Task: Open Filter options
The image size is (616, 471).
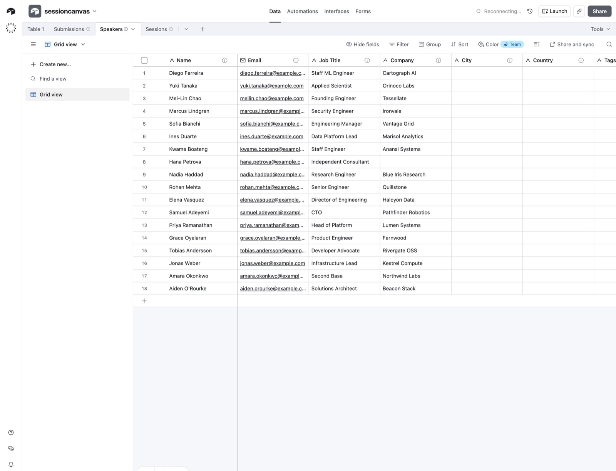Action: [399, 44]
